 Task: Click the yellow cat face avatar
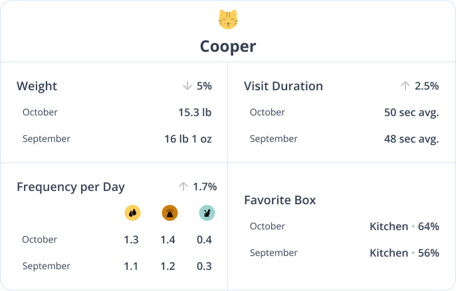tap(228, 19)
